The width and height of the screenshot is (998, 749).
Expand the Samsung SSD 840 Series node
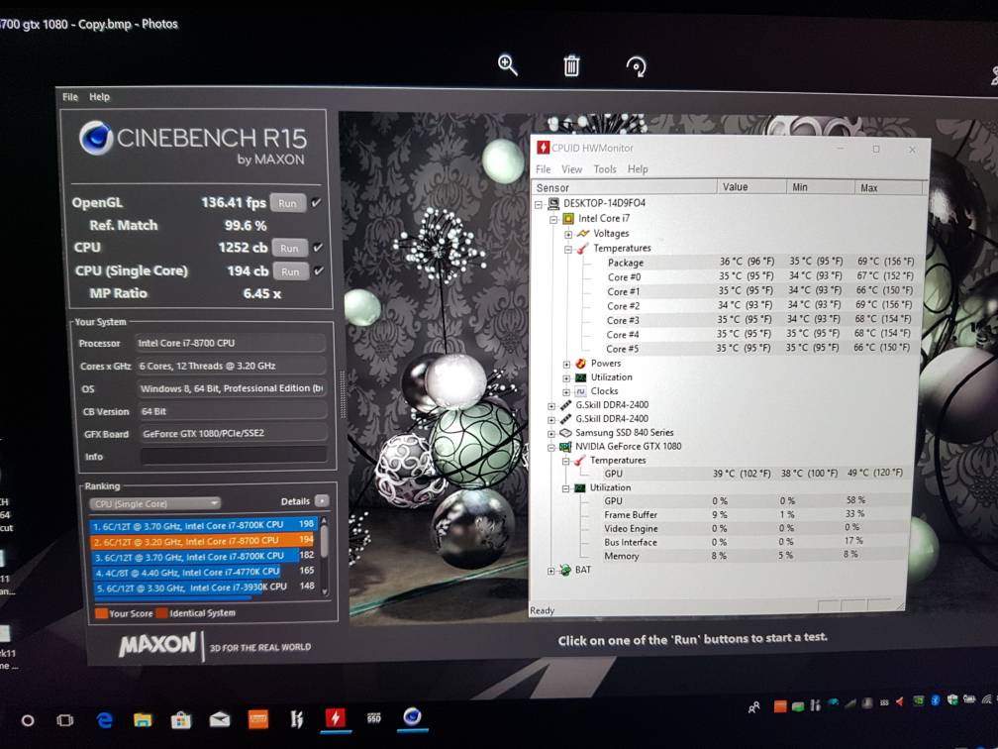click(551, 434)
